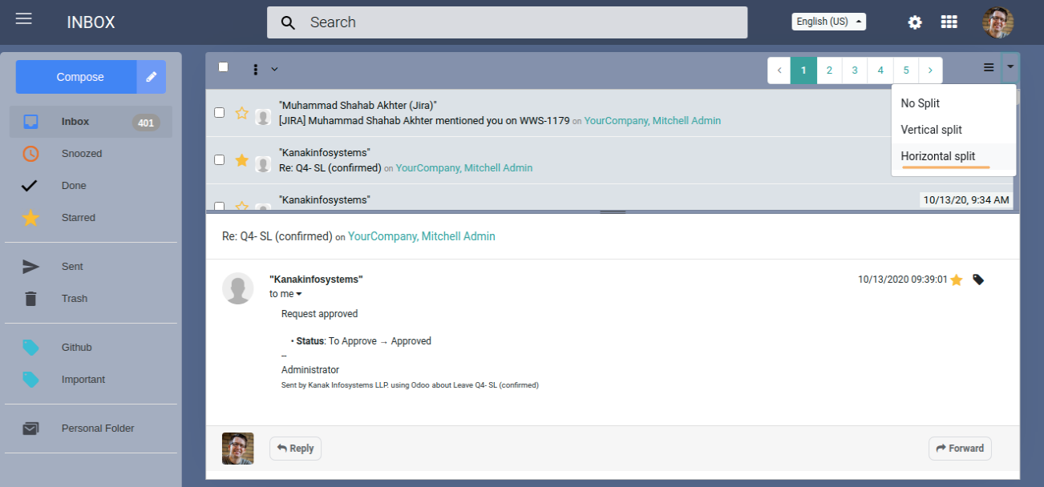Click the pencil icon beside Compose

coord(151,77)
